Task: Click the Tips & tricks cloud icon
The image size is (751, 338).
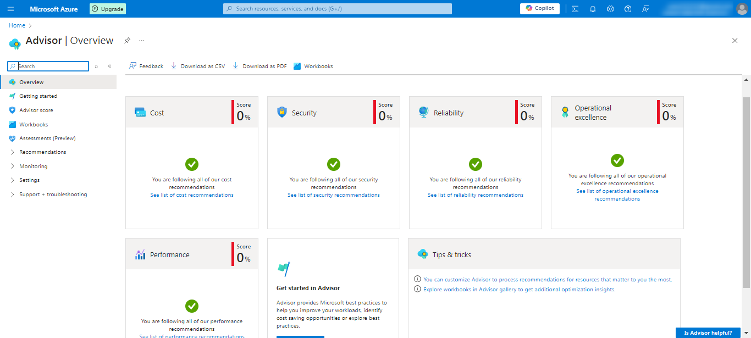Action: (x=423, y=254)
